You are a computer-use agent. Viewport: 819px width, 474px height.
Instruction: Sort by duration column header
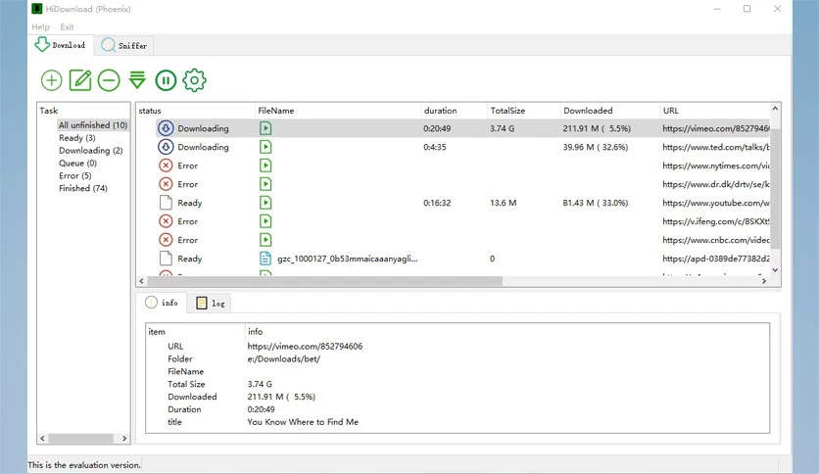pyautogui.click(x=454, y=111)
